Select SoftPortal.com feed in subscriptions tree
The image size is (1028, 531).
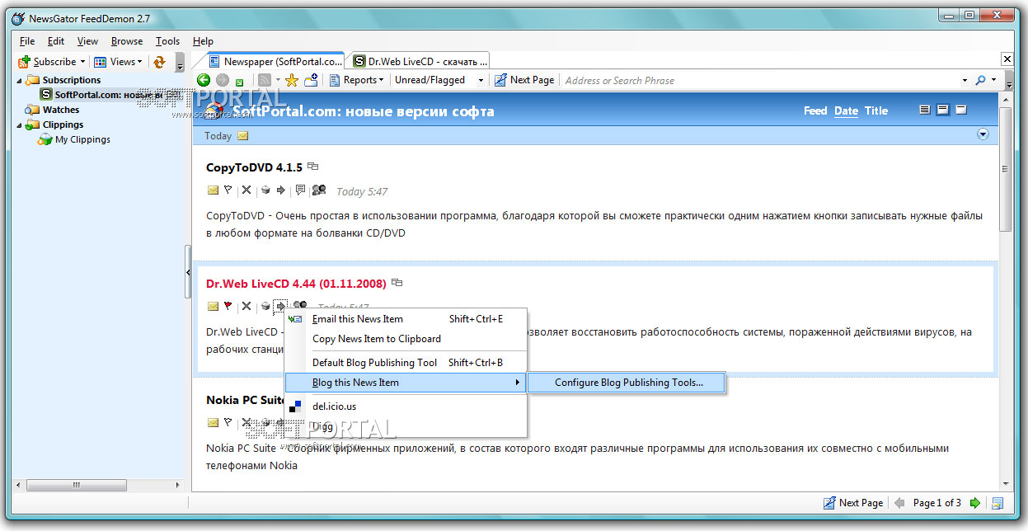point(110,95)
